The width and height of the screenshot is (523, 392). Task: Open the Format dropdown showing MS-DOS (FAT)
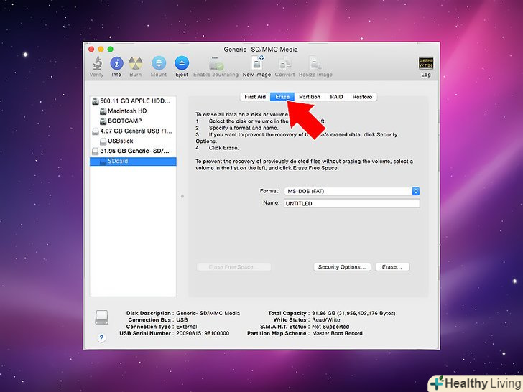[351, 191]
